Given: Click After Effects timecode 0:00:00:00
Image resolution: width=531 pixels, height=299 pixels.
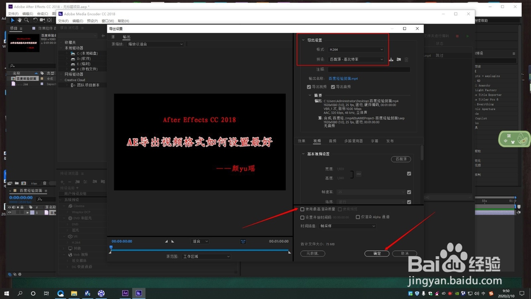Looking at the screenshot, I should point(21,198).
